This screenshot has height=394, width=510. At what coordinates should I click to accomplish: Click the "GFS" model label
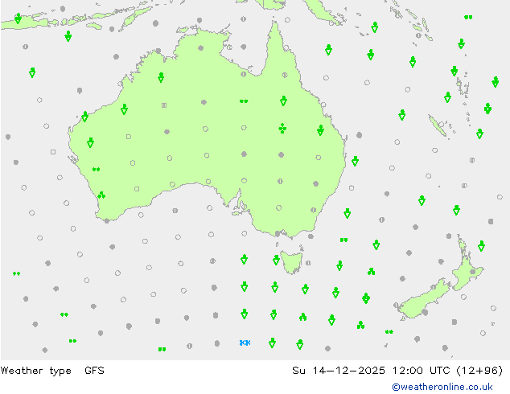pyautogui.click(x=94, y=370)
